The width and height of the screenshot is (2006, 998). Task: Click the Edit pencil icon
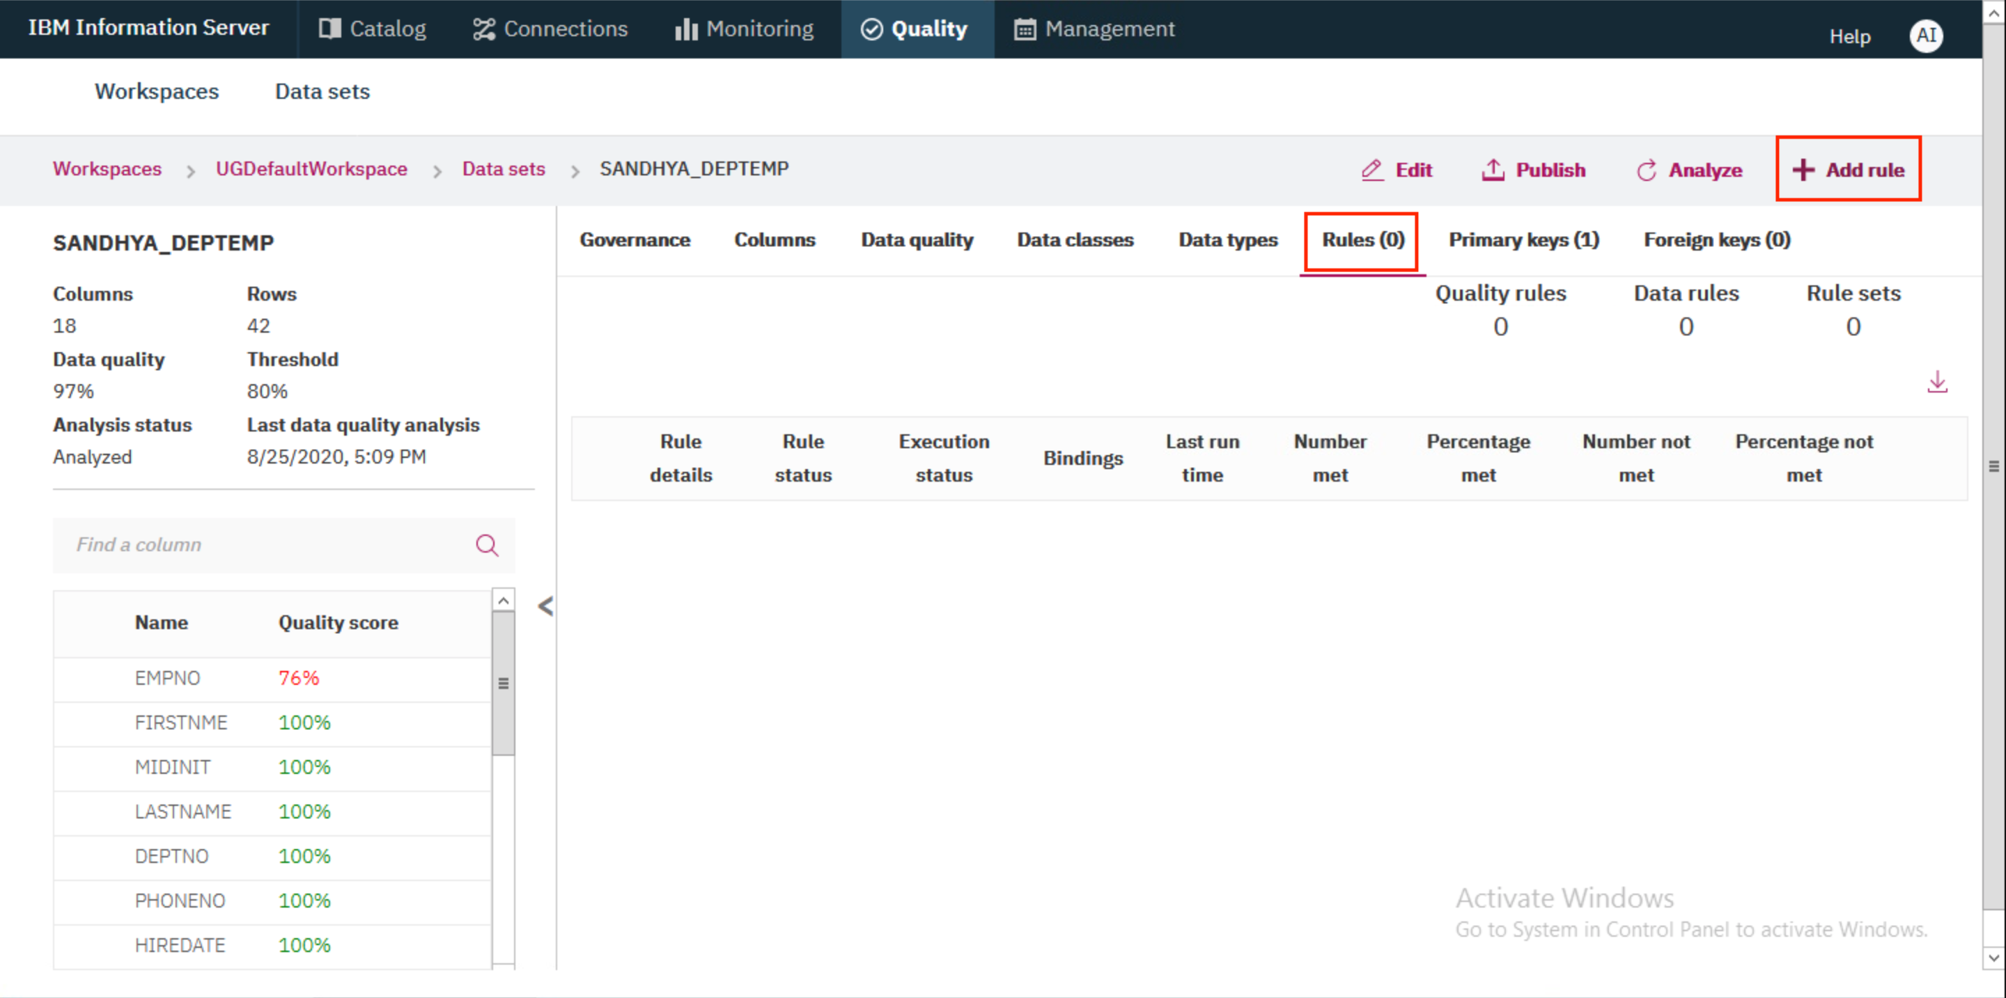pyautogui.click(x=1372, y=170)
